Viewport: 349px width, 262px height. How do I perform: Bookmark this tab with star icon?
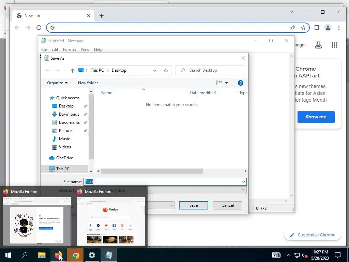(x=303, y=28)
